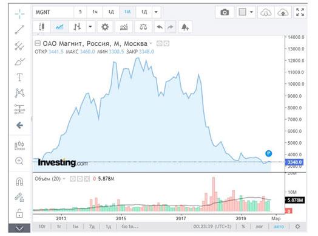
Task: Collapse the bottom-left chevron panel button
Action: tap(19, 228)
